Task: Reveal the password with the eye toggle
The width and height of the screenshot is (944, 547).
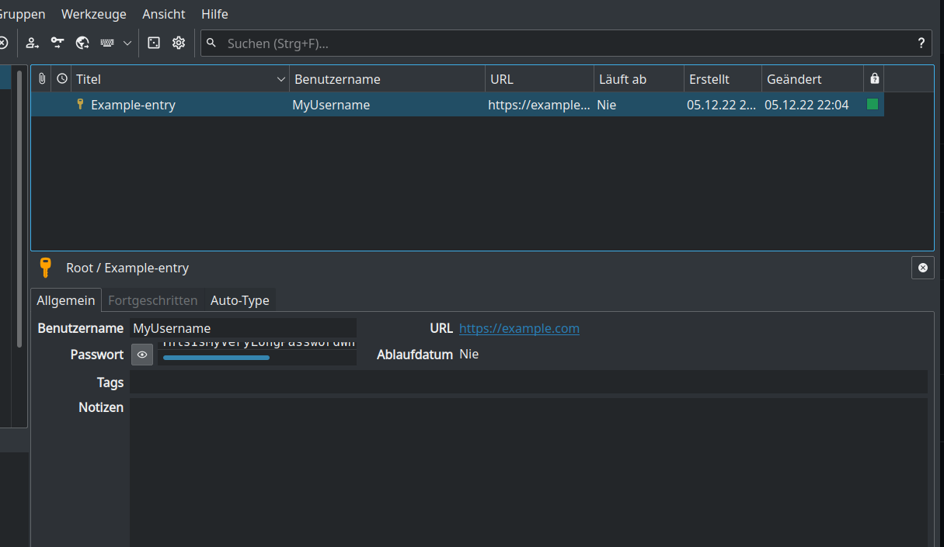Action: [x=142, y=355]
